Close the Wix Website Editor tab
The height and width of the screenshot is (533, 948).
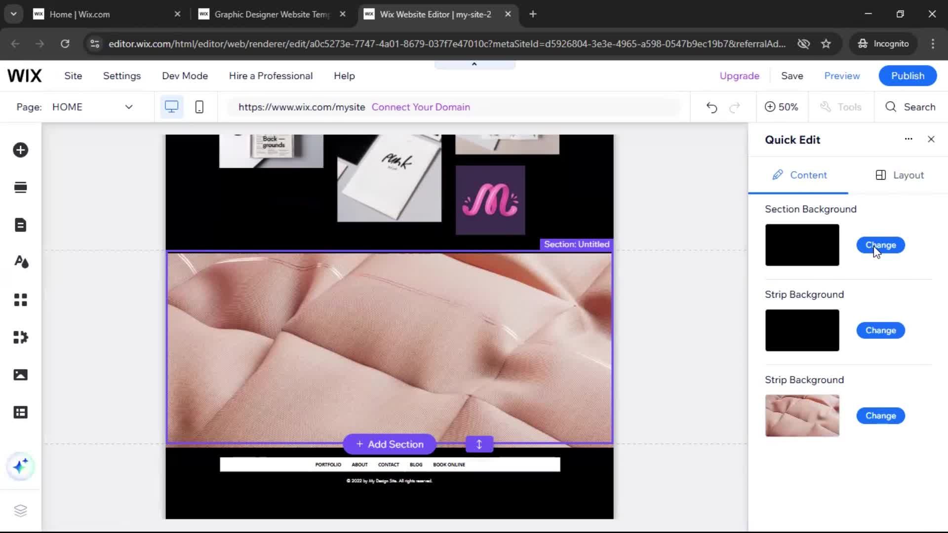508,14
